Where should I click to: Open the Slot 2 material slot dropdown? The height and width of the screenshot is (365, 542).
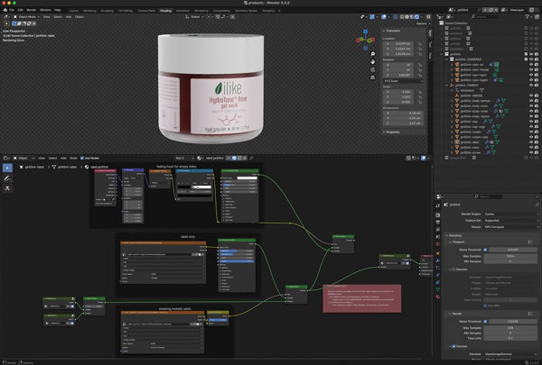pyautogui.click(x=184, y=158)
